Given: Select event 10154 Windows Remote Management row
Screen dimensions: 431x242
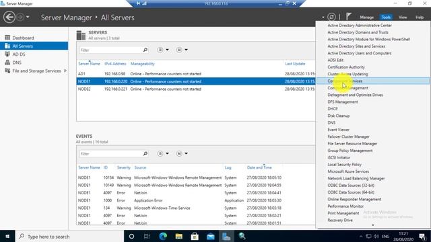Looking at the screenshot, I should [196, 177].
